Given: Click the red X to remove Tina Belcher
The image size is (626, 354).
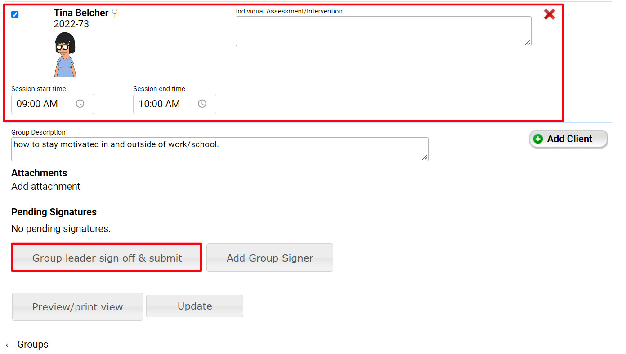Looking at the screenshot, I should point(549,14).
